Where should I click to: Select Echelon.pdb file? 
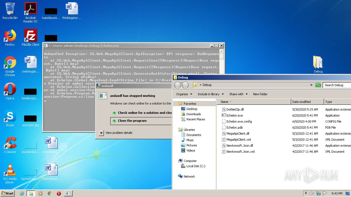(x=234, y=128)
